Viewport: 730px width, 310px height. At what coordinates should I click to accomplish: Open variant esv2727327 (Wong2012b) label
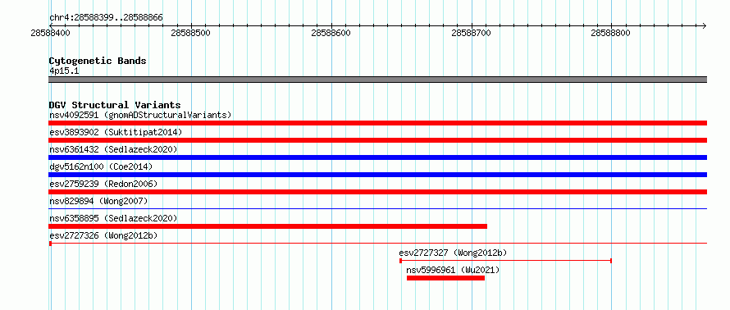point(453,253)
